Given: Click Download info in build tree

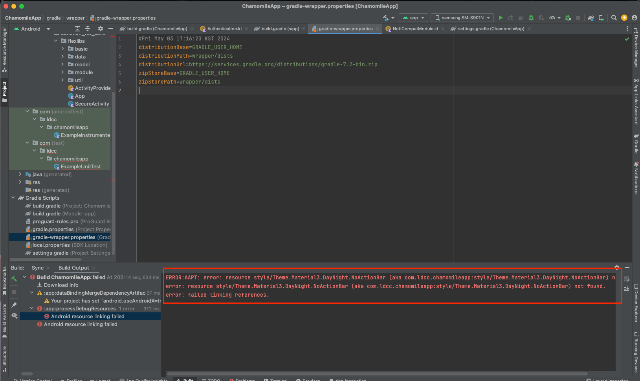Looking at the screenshot, I should pyautogui.click(x=61, y=285).
